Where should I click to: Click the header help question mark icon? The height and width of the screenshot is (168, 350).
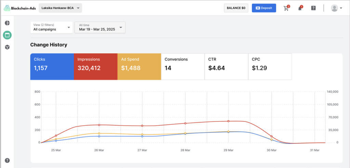tap(313, 8)
